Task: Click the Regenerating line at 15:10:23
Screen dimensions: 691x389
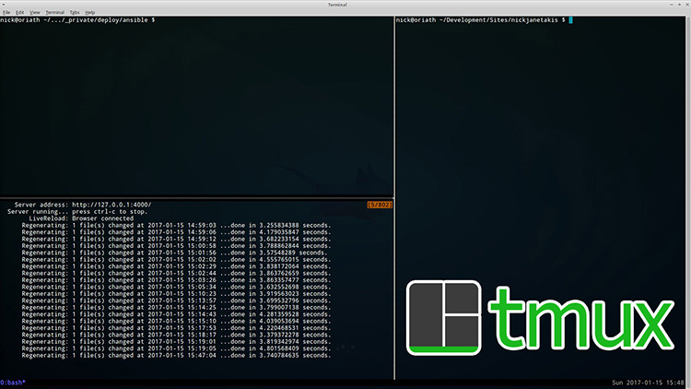Action: [x=176, y=294]
